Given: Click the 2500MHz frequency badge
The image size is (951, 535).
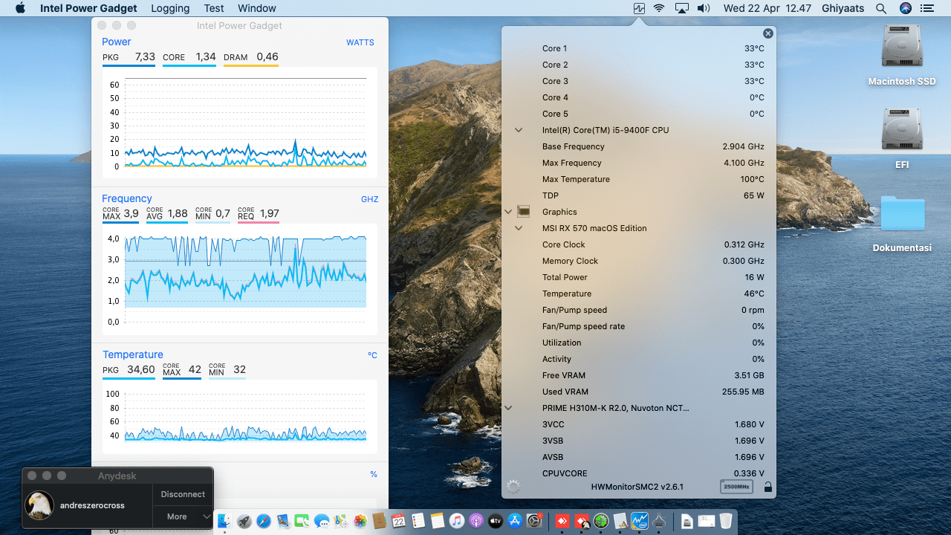Looking at the screenshot, I should (x=736, y=487).
